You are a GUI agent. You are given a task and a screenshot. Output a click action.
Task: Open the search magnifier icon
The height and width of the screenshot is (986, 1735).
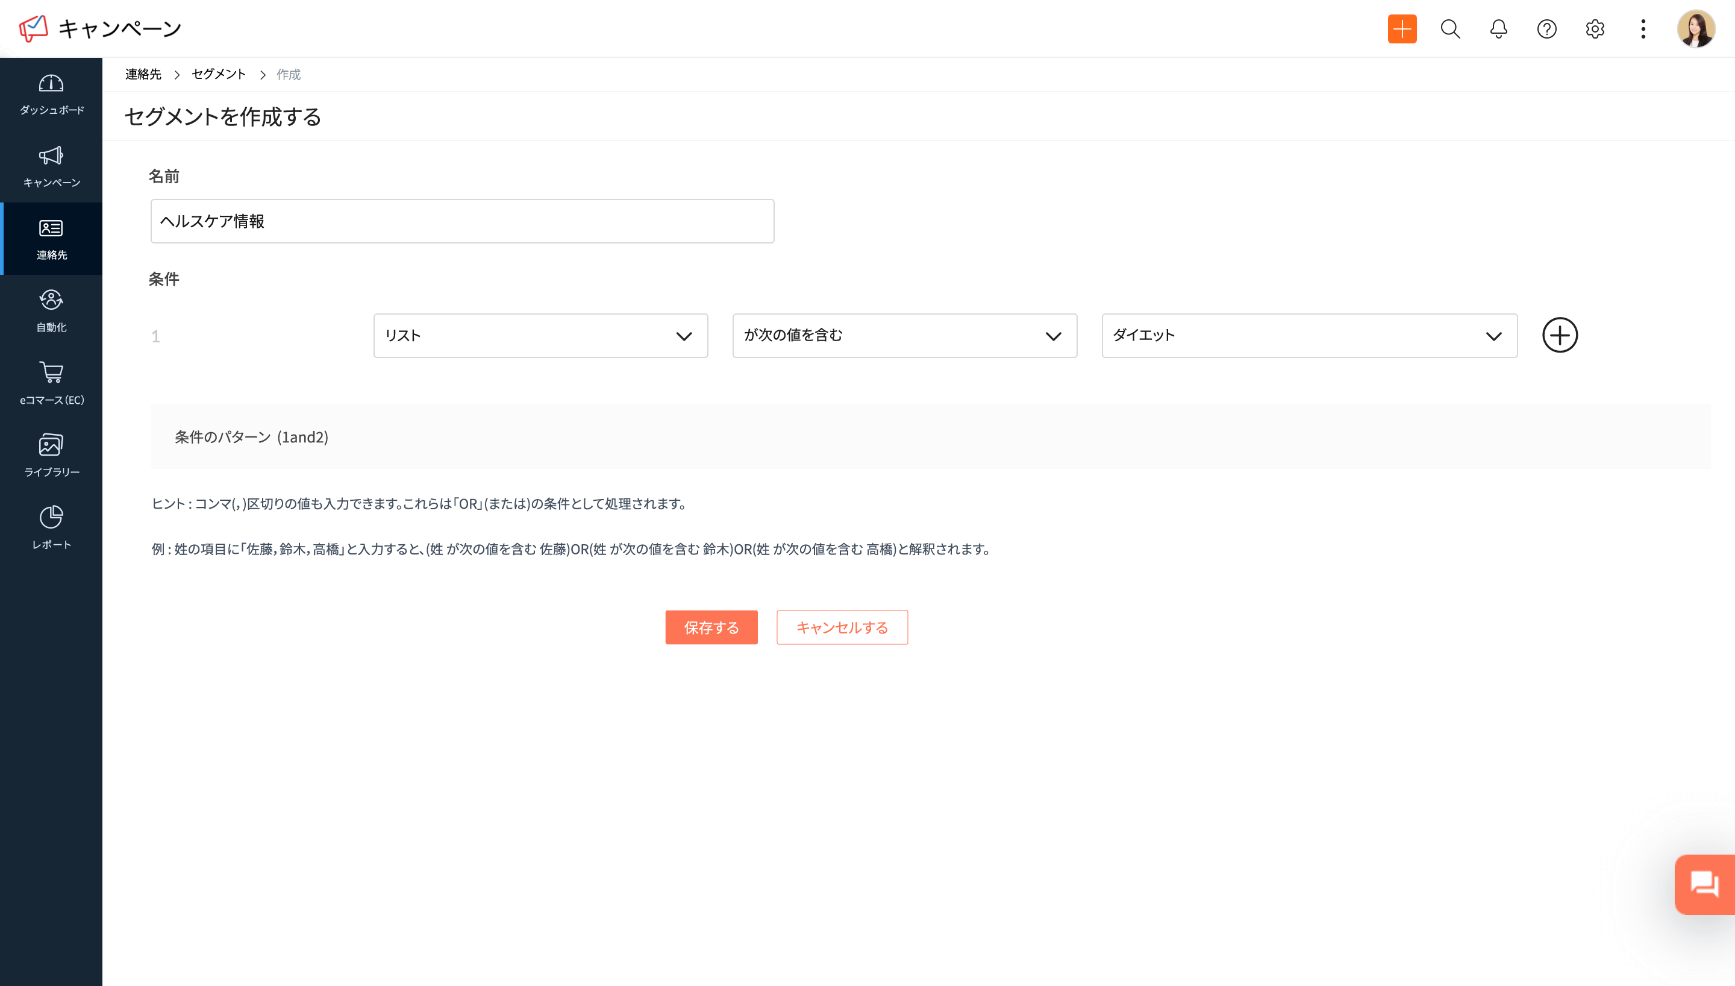click(x=1449, y=29)
